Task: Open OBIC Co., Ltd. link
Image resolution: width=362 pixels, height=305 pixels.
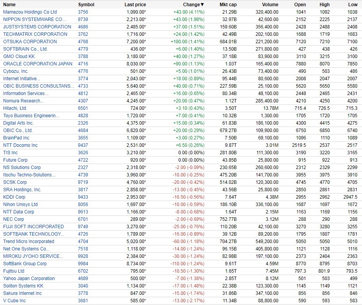Action: [x=18, y=130]
